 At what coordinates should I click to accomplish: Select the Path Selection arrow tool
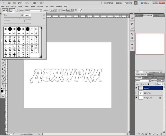pos(3,69)
